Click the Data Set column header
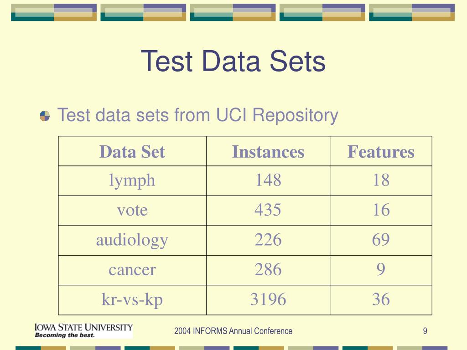Viewport: 467px width, 350px height. coord(132,151)
